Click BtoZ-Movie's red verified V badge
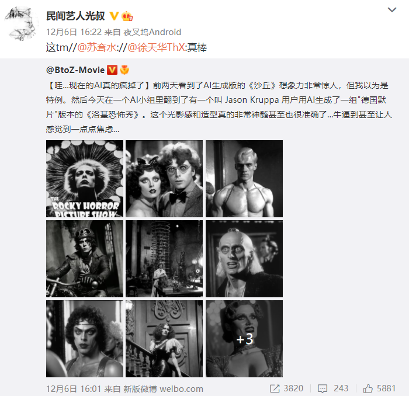Viewport: 409px width, 396px height. [x=112, y=70]
